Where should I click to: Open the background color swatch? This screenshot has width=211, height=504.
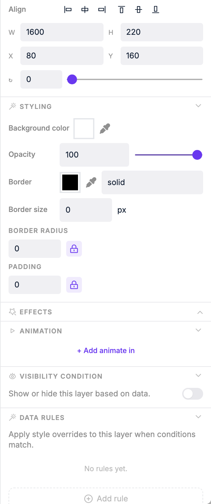(x=84, y=128)
